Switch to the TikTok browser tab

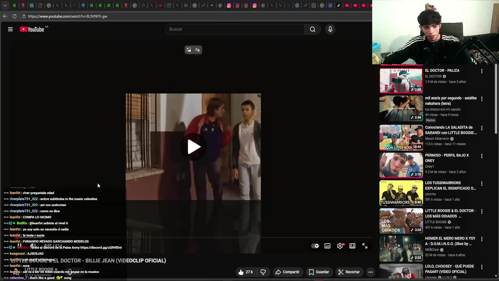coord(338,5)
